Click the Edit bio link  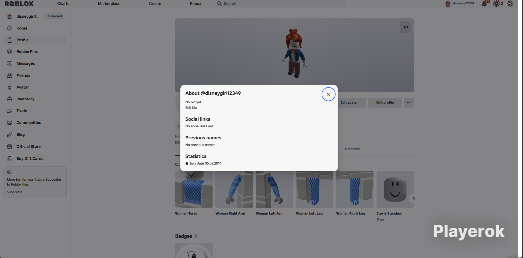pyautogui.click(x=191, y=108)
